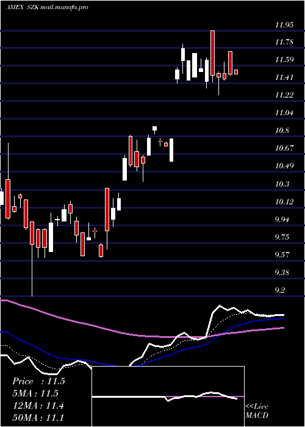Viewport: 305px width, 427px height.
Task: Click the 10.67 price axis label
Action: pyautogui.click(x=284, y=148)
